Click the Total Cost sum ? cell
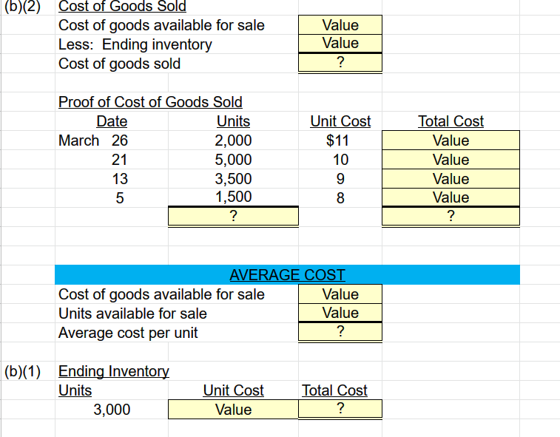The height and width of the screenshot is (437, 560). pos(451,217)
